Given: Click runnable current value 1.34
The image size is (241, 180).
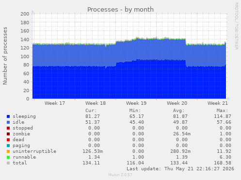Looking at the screenshot, I should pyautogui.click(x=94, y=157).
